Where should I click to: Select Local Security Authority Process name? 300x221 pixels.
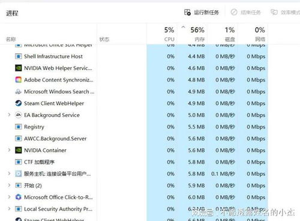click(x=58, y=209)
